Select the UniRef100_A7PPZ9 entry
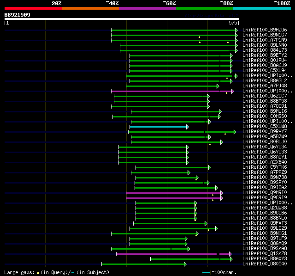295x276 pixels. tap(265, 172)
